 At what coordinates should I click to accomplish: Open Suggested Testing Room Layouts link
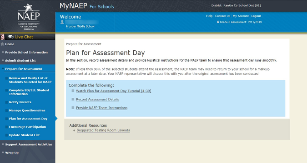click(x=103, y=130)
